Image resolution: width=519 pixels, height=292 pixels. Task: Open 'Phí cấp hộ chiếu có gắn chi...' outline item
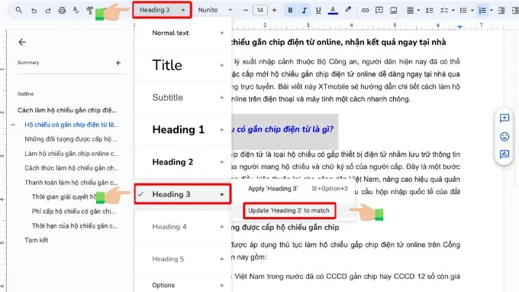(73, 211)
